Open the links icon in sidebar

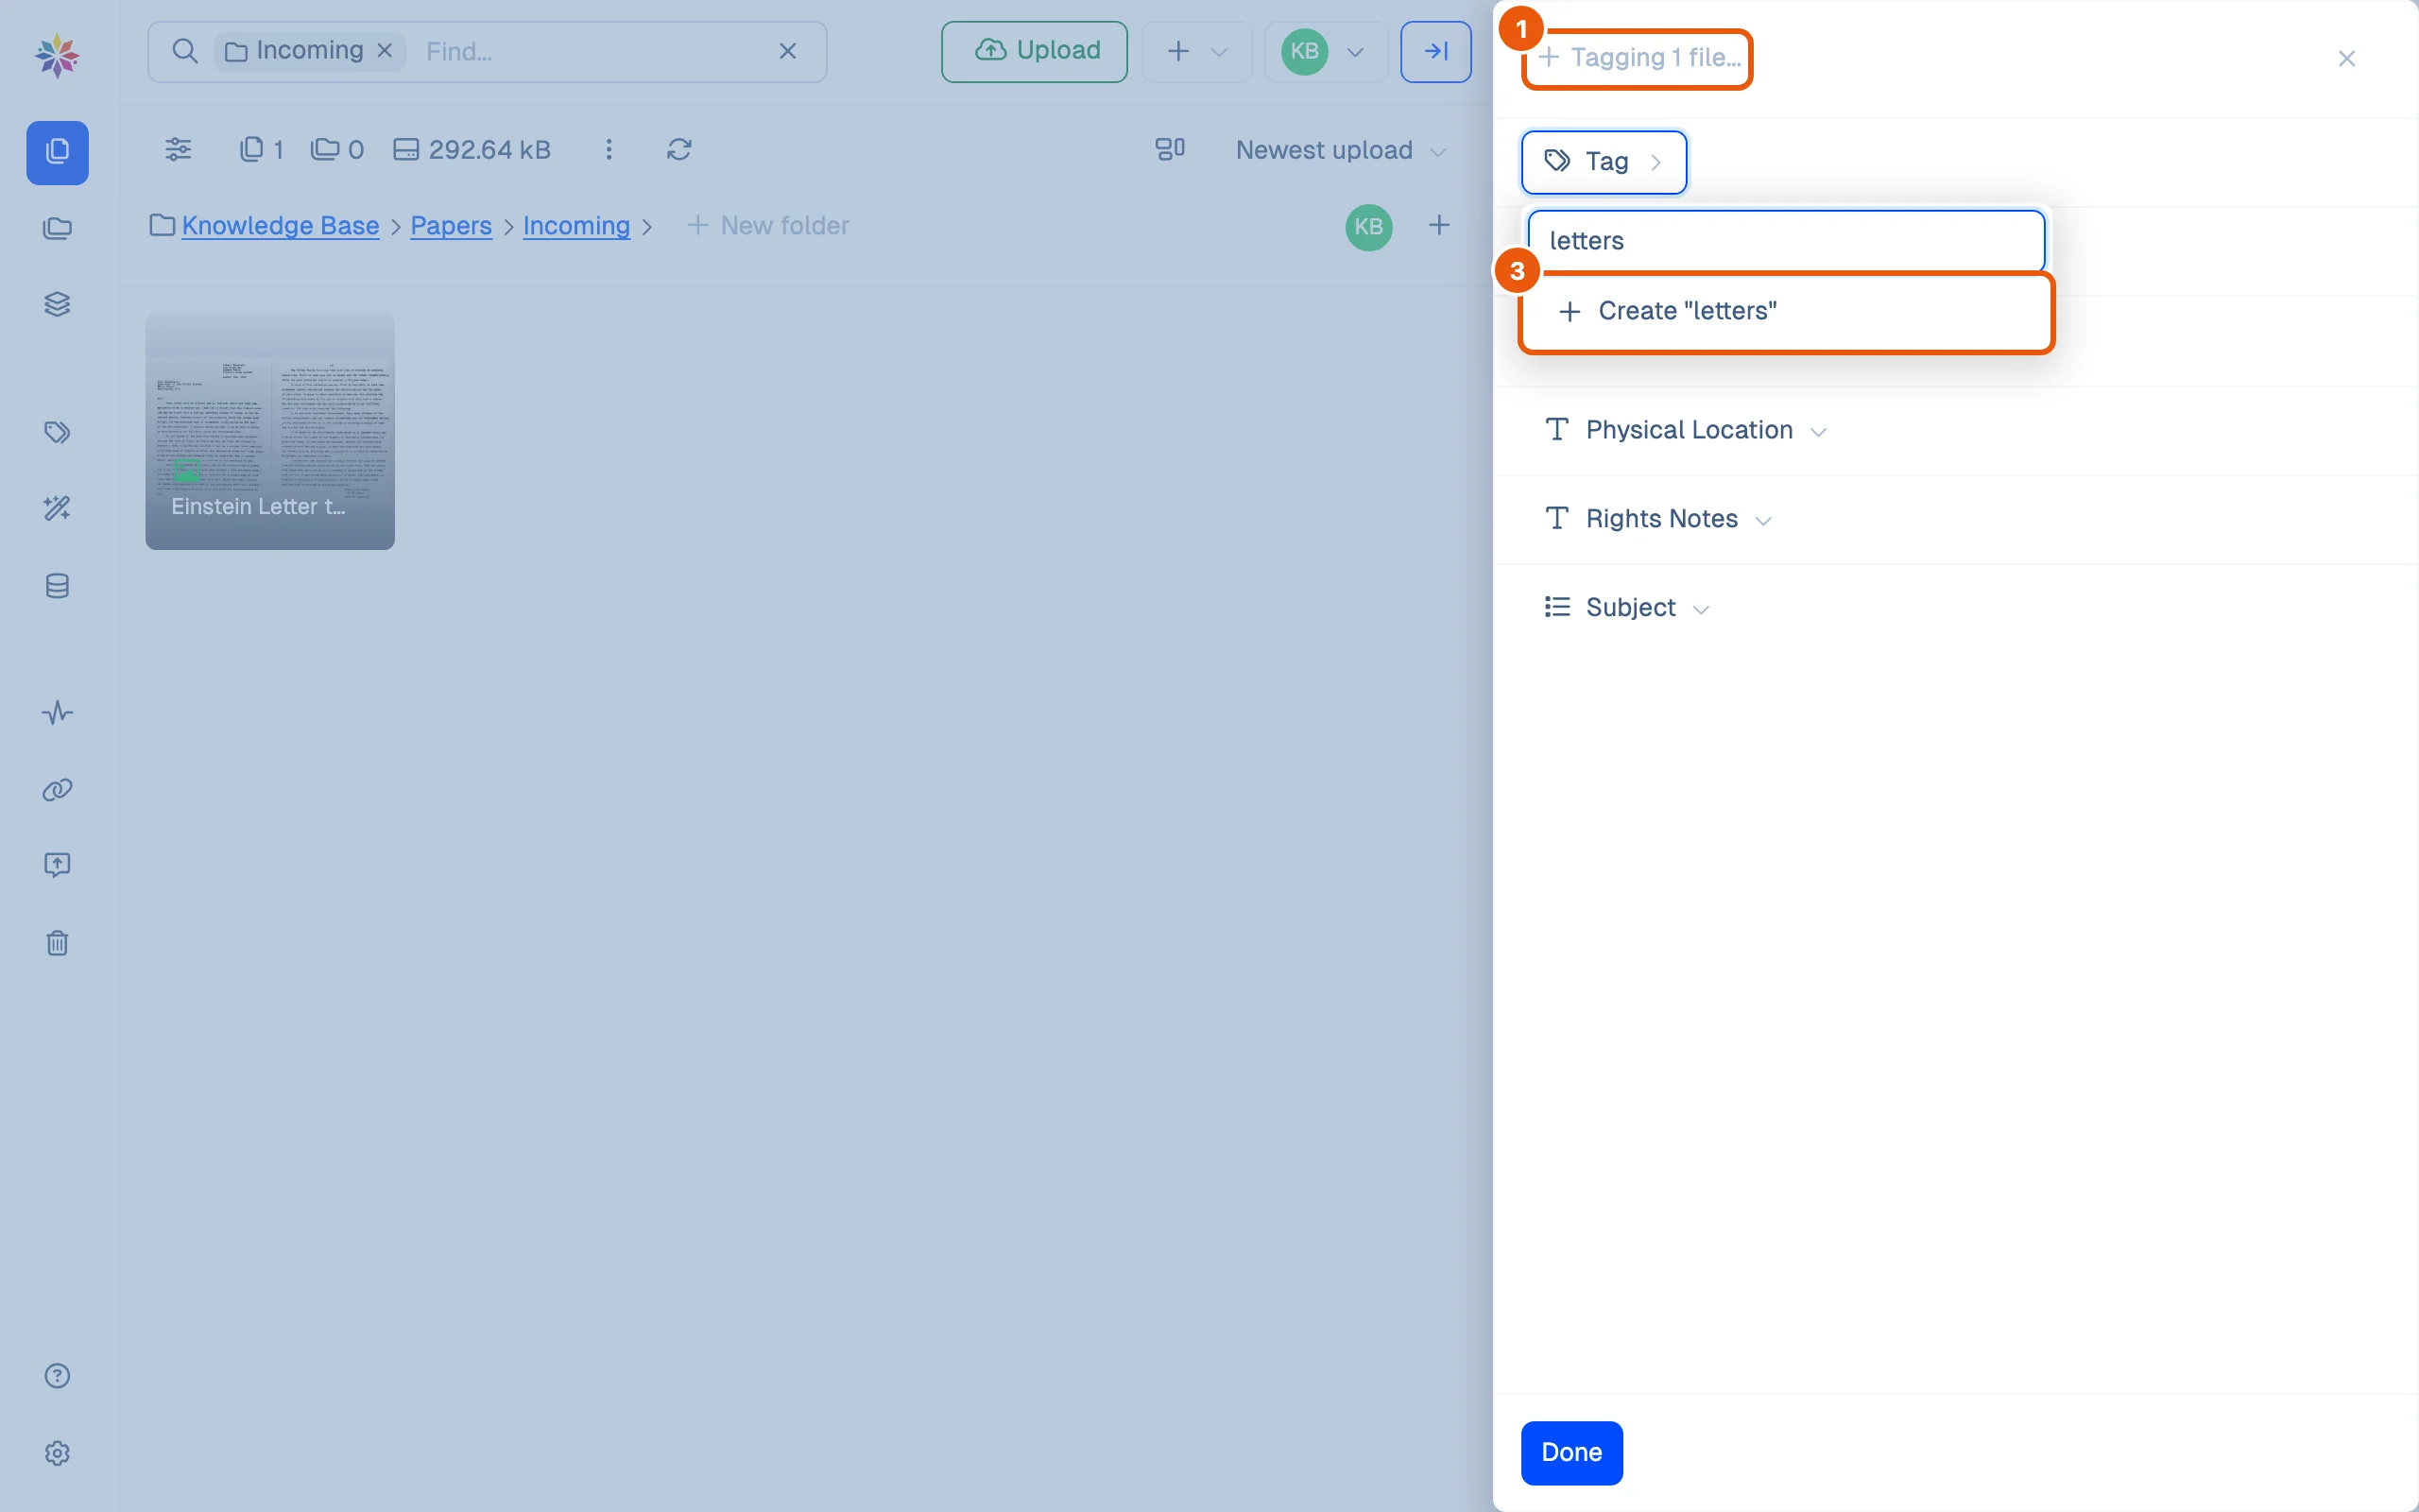[x=57, y=790]
